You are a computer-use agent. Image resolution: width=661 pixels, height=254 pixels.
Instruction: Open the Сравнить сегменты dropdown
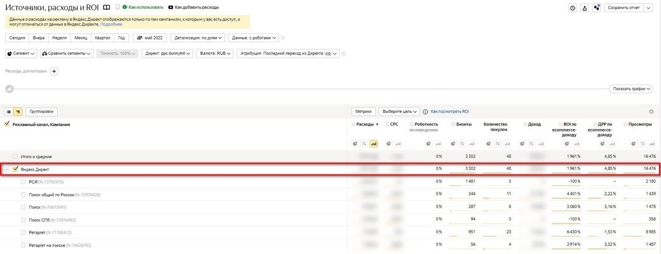tap(67, 53)
